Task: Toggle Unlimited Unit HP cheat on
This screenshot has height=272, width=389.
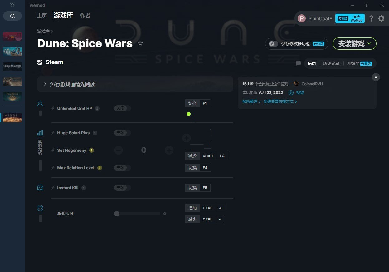Action: click(x=122, y=108)
